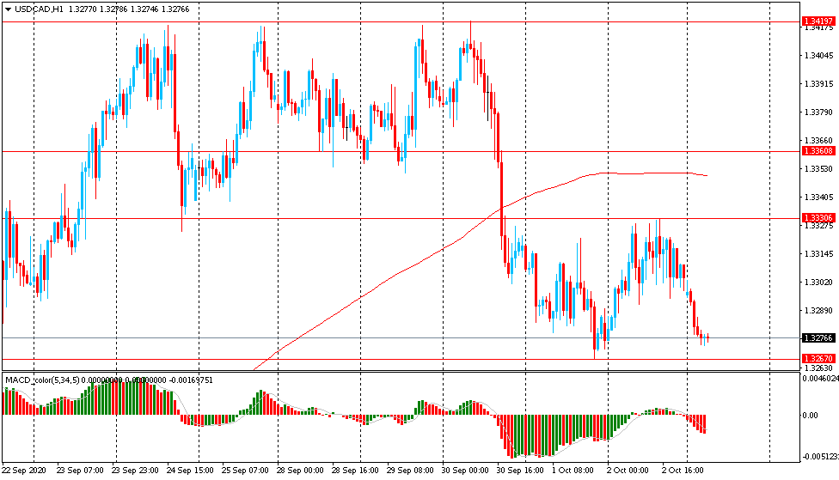Click the 24 Sep 15:00 time label

[x=190, y=471]
